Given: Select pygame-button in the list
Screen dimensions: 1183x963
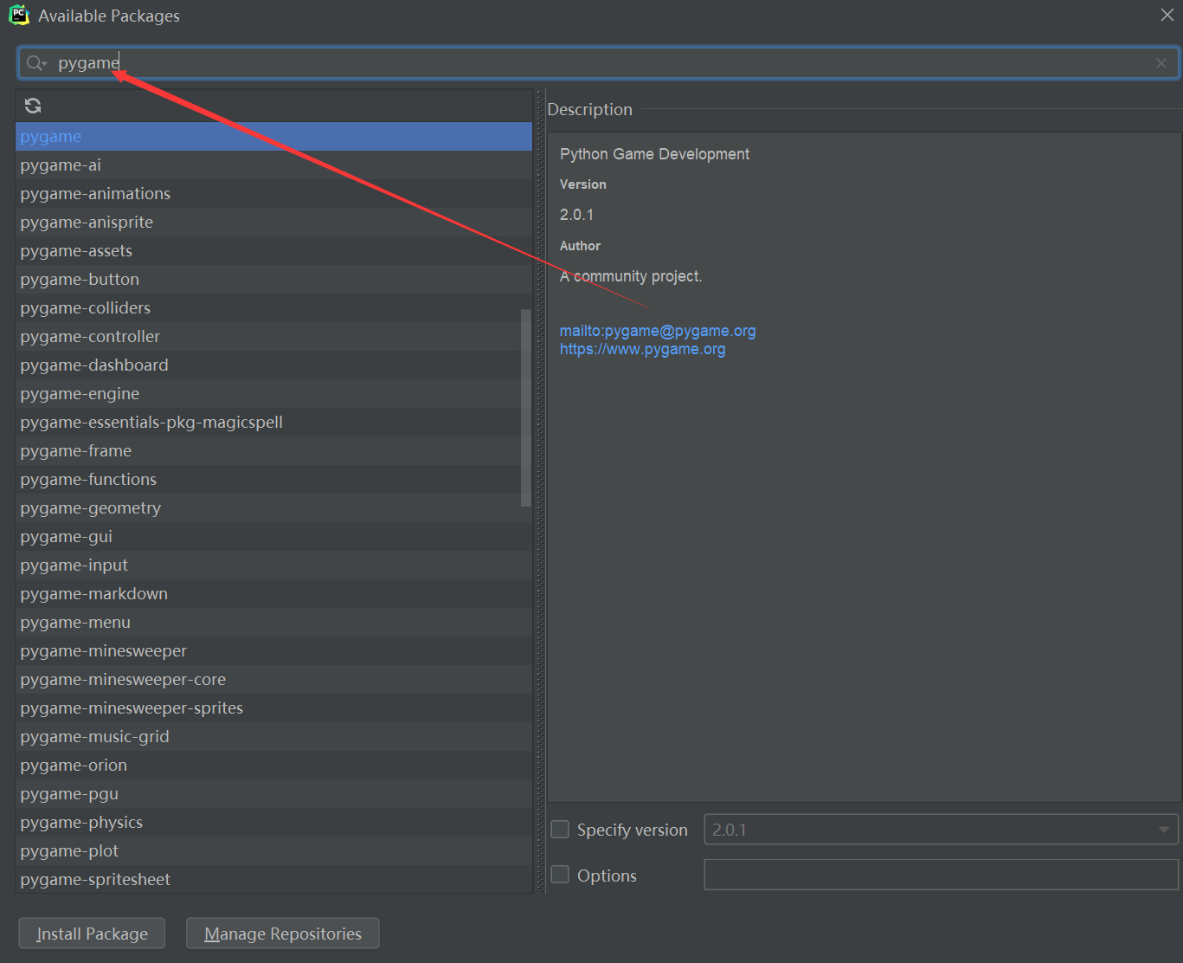Looking at the screenshot, I should pyautogui.click(x=273, y=279).
